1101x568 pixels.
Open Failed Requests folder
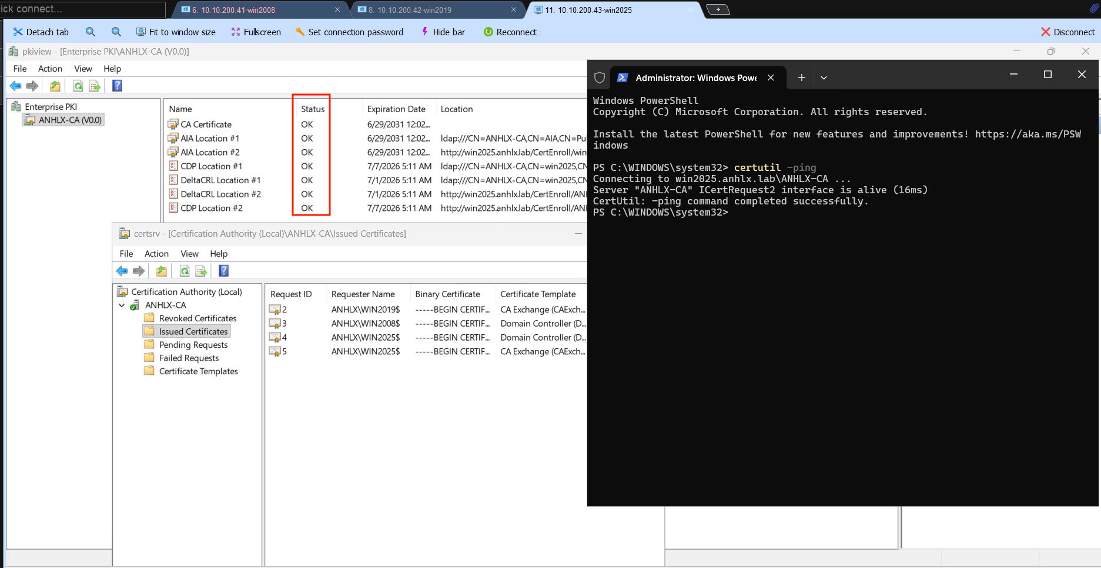pyautogui.click(x=182, y=358)
